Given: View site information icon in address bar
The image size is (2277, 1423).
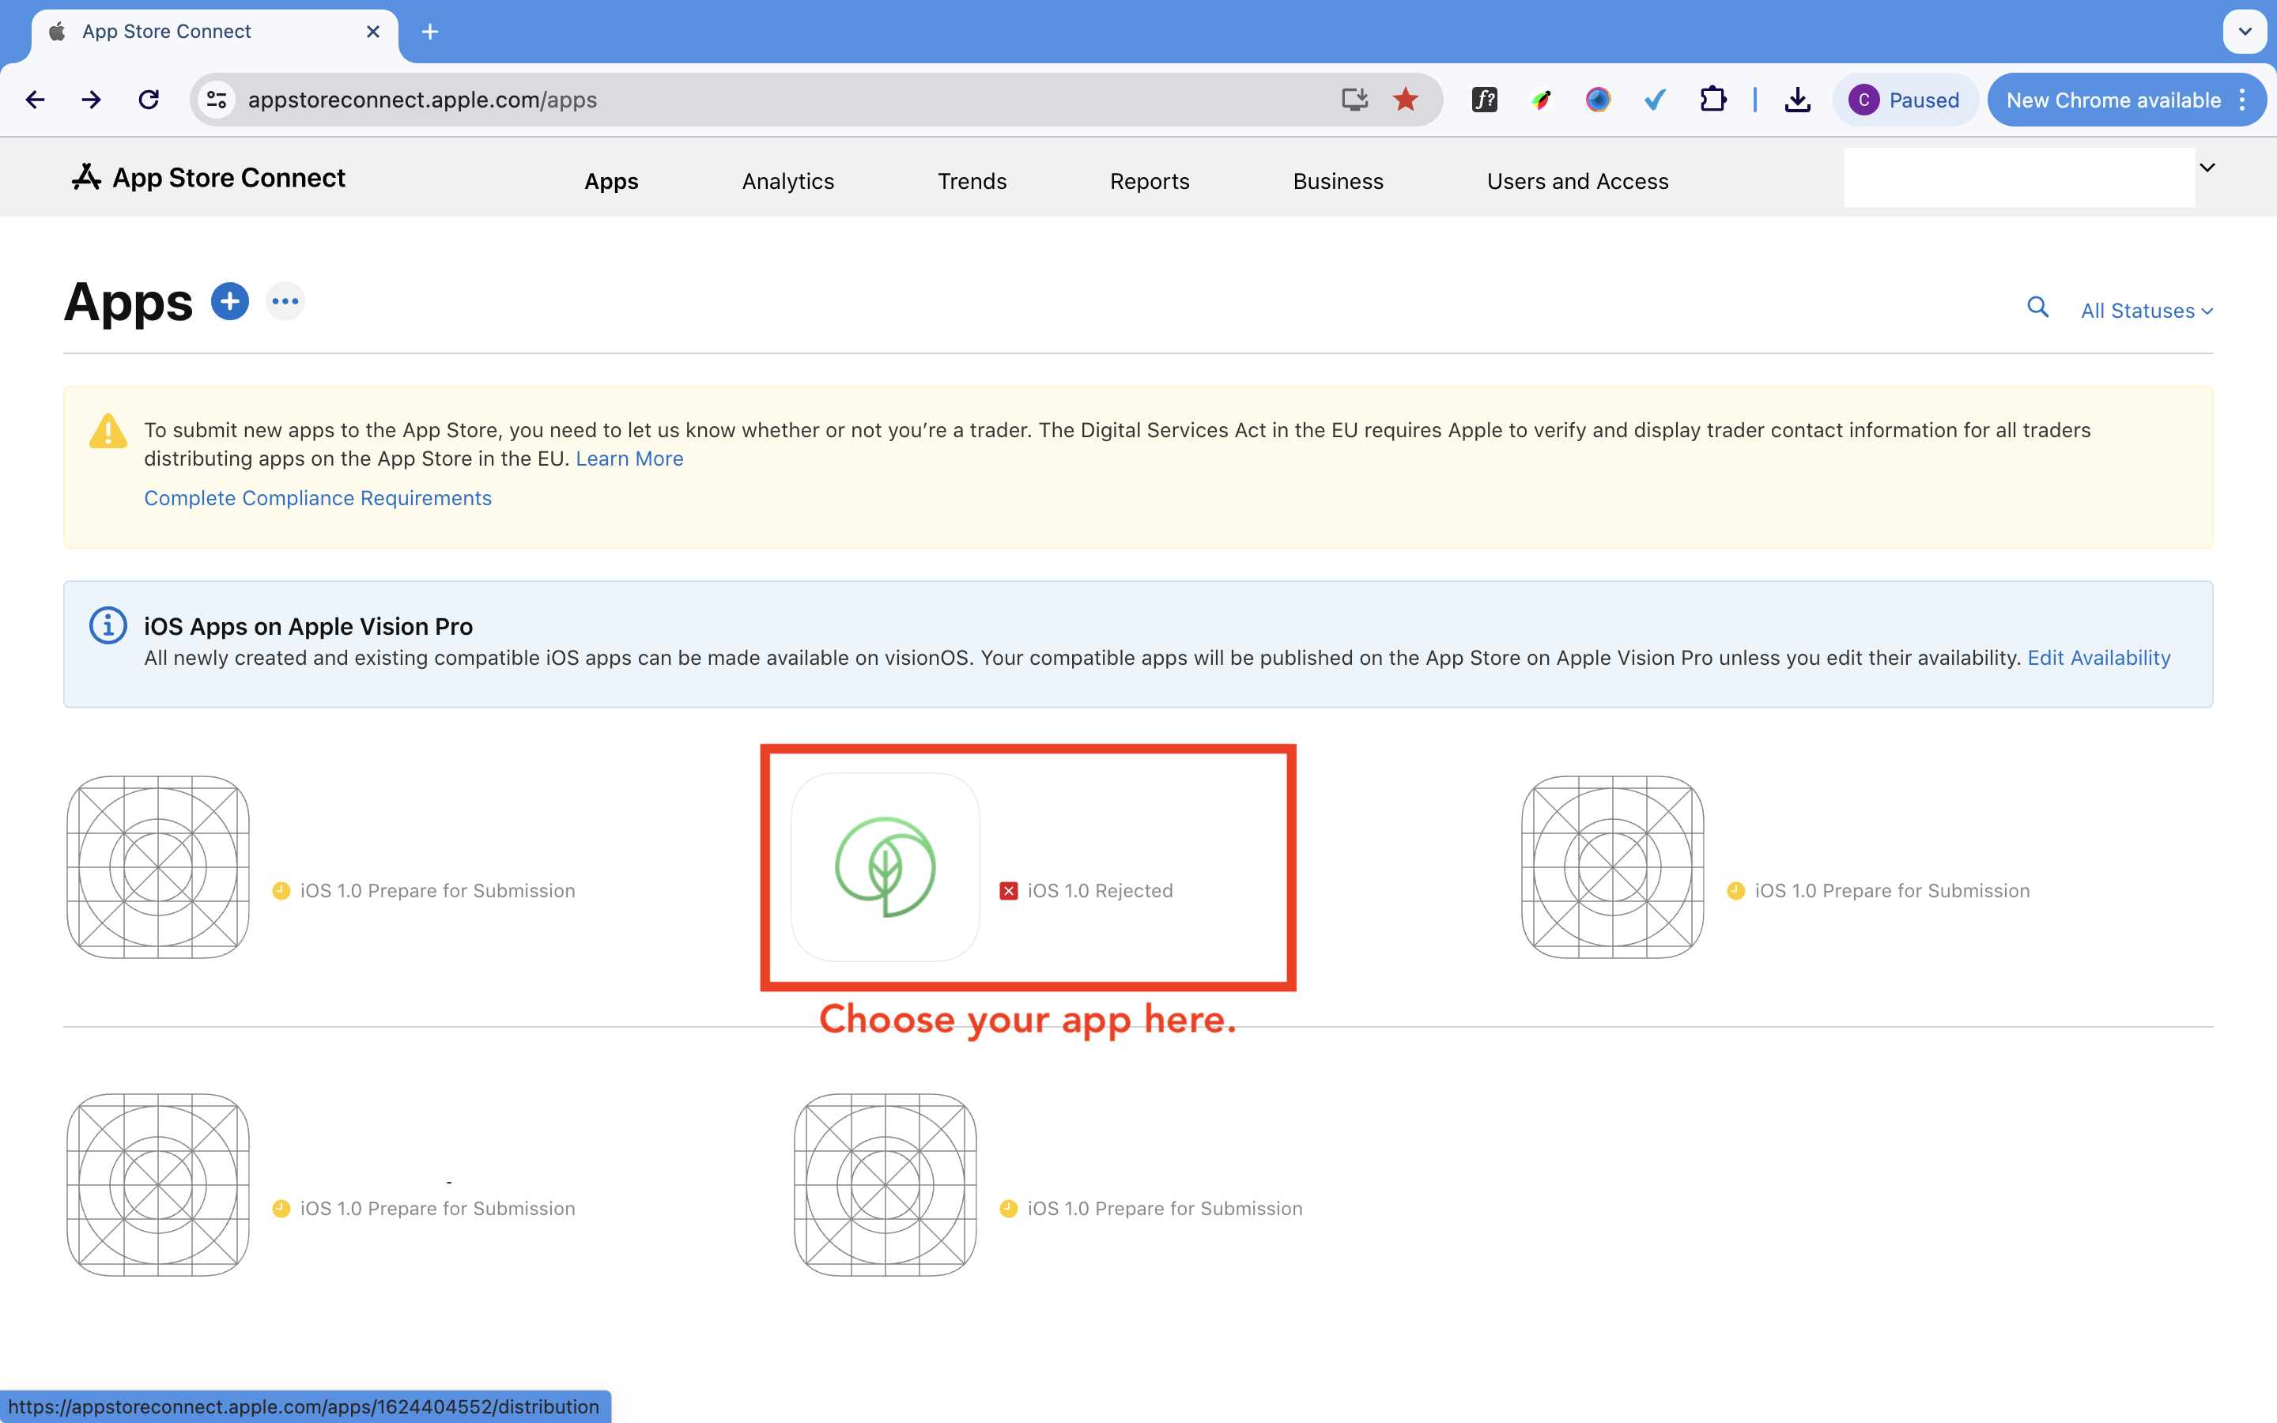Looking at the screenshot, I should (x=217, y=100).
